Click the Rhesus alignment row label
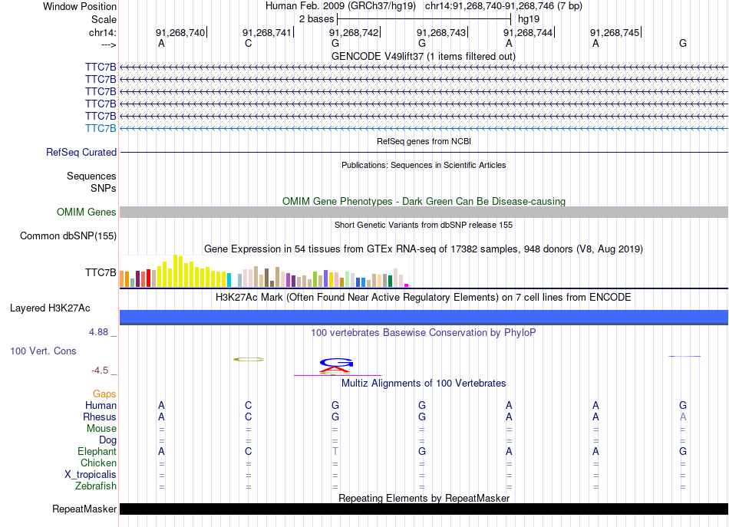Image resolution: width=729 pixels, height=527 pixels. click(x=100, y=417)
